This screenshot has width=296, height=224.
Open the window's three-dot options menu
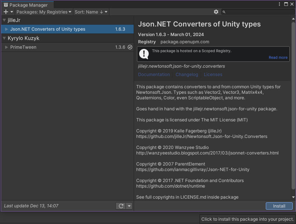(280, 4)
